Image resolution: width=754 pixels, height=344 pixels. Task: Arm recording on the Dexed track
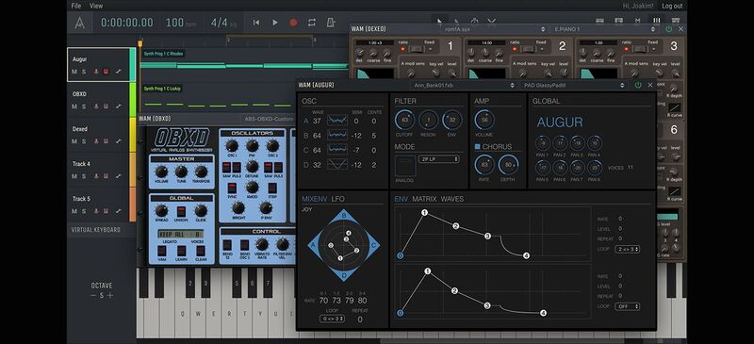click(96, 141)
